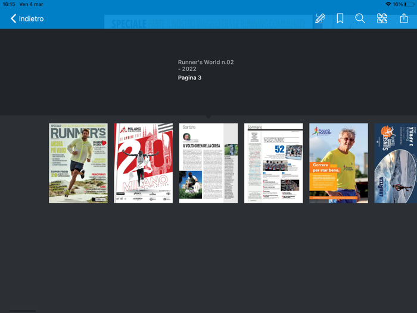Open the Milano Marathon ad page thumbnail
The image size is (417, 313).
click(x=144, y=163)
